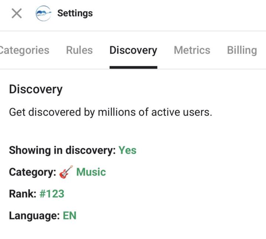
Task: Tap the #123 rank value
Action: coord(52,194)
